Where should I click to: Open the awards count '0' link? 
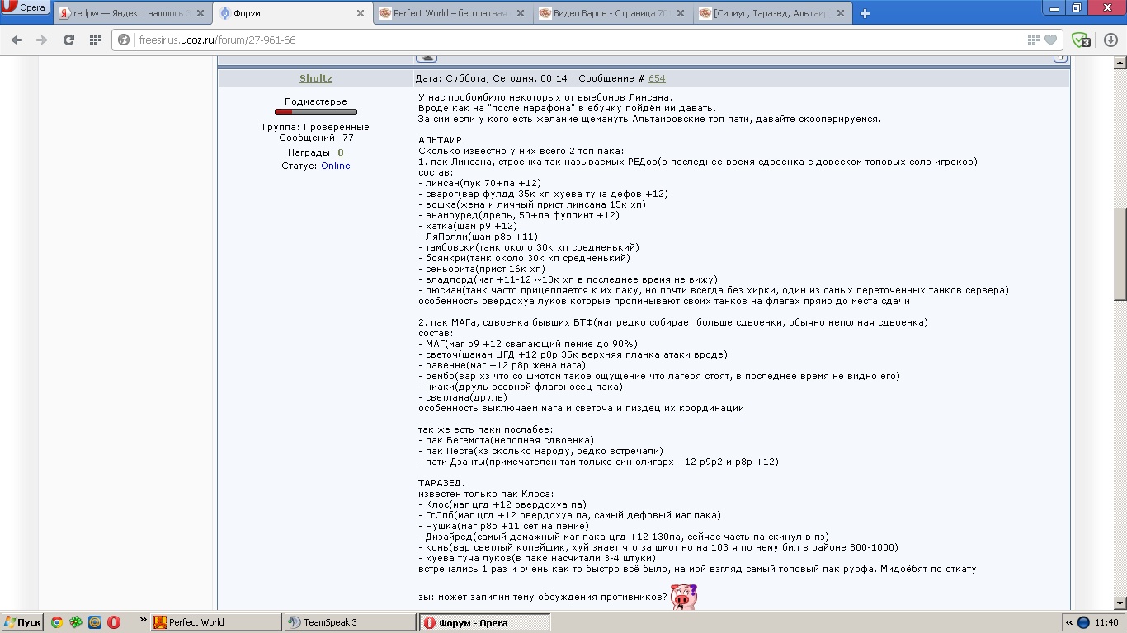341,152
